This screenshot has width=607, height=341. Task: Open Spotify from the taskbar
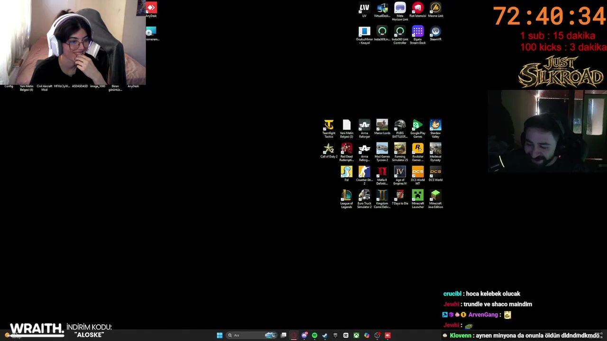click(314, 335)
